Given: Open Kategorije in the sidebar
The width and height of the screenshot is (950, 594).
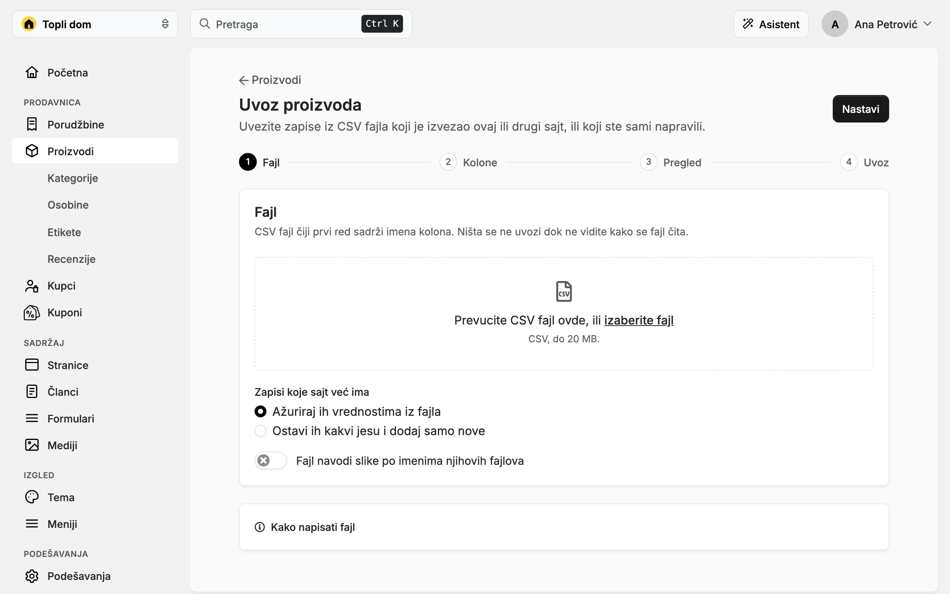Looking at the screenshot, I should click(73, 178).
